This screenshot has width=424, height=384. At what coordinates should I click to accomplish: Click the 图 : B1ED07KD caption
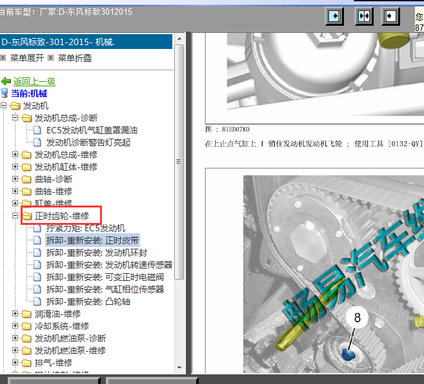[x=227, y=130]
